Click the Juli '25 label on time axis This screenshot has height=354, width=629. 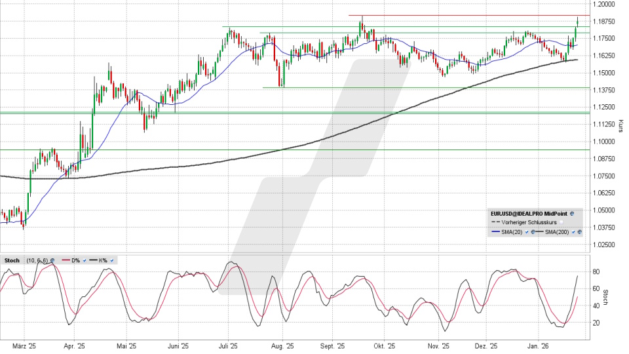point(229,346)
